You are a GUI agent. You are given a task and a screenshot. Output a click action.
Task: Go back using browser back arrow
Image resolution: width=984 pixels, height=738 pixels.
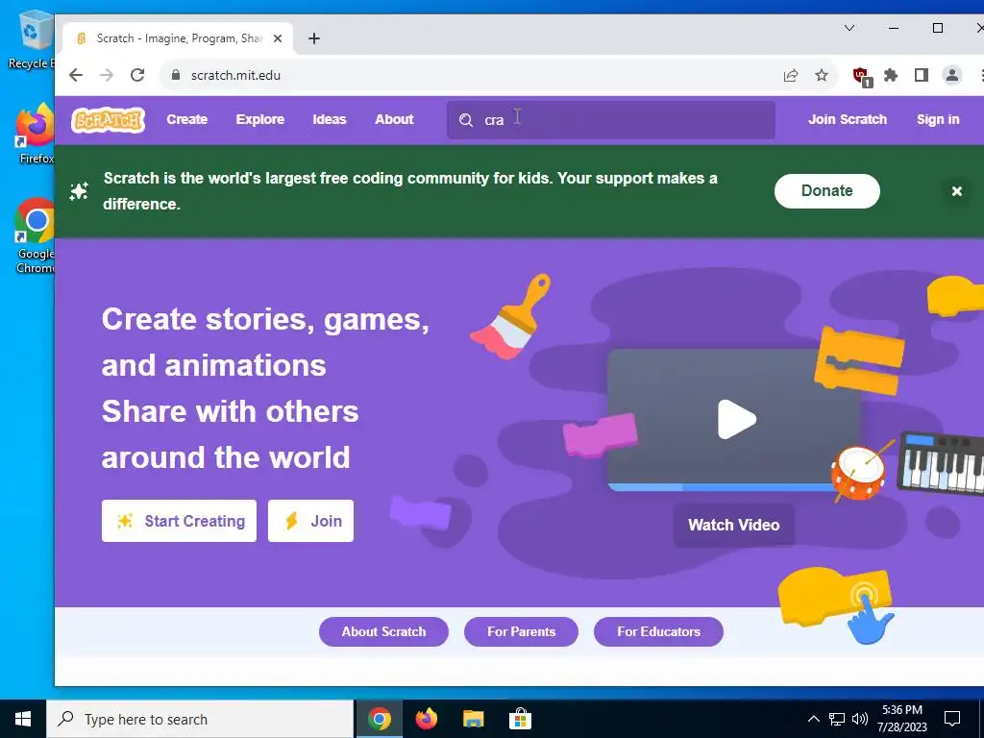tap(76, 75)
